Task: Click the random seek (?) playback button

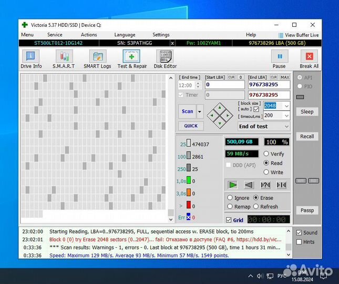Action: coord(265,185)
